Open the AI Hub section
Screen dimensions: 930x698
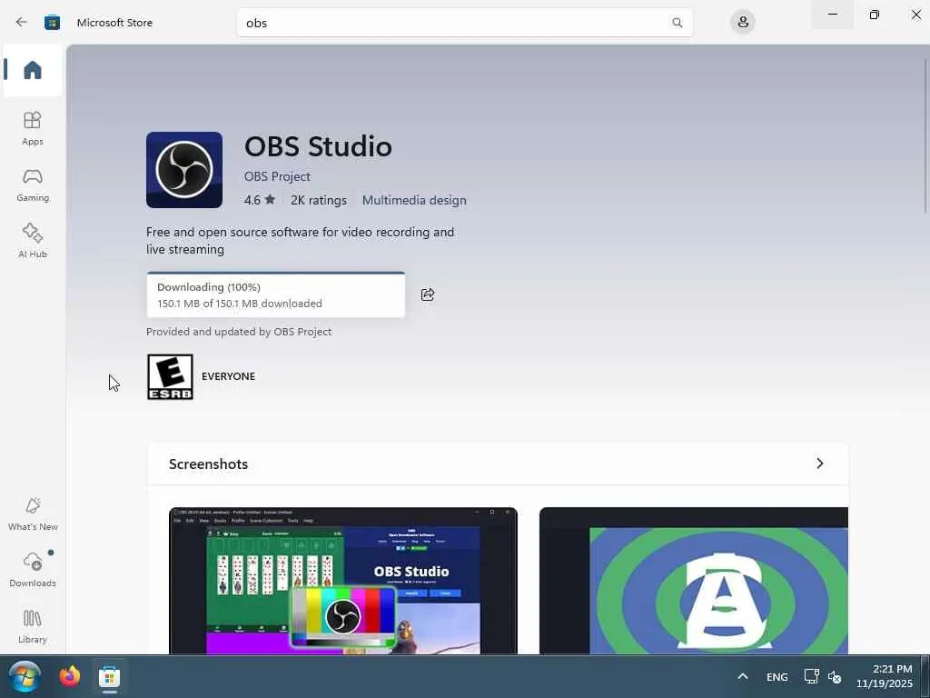click(x=33, y=241)
